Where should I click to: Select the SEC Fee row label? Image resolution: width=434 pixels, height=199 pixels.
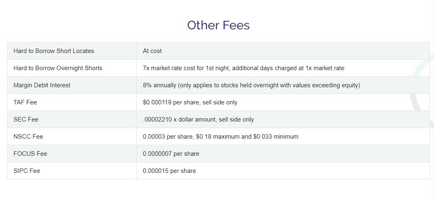26,119
